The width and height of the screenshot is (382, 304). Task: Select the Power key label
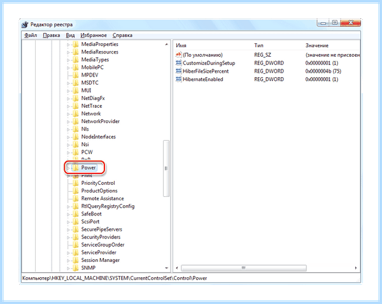(x=88, y=168)
